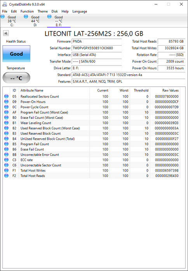Open the Function menu
Image resolution: width=188 pixels, height=271 pixels.
tap(27, 11)
